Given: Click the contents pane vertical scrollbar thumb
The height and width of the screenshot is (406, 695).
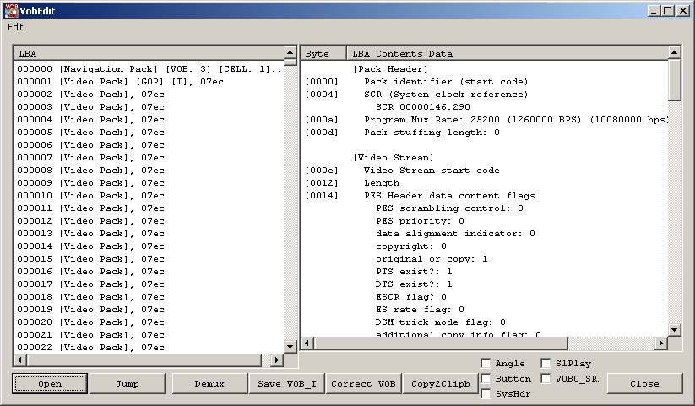Looking at the screenshot, I should (674, 80).
